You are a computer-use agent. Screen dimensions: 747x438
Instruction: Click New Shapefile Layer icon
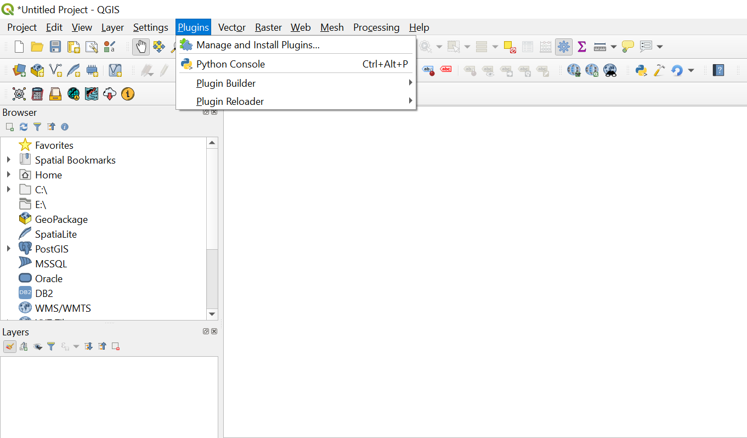click(55, 70)
